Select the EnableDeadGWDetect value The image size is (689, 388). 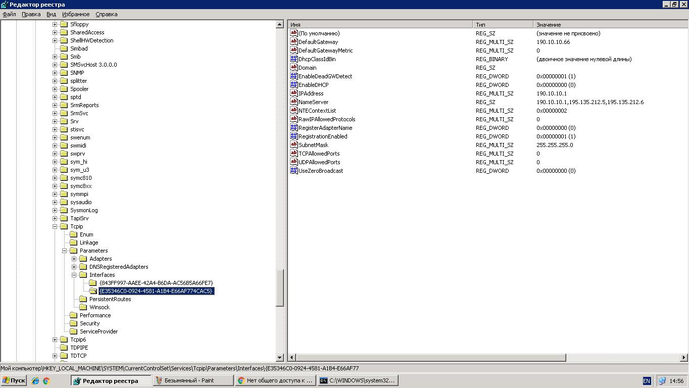[325, 76]
